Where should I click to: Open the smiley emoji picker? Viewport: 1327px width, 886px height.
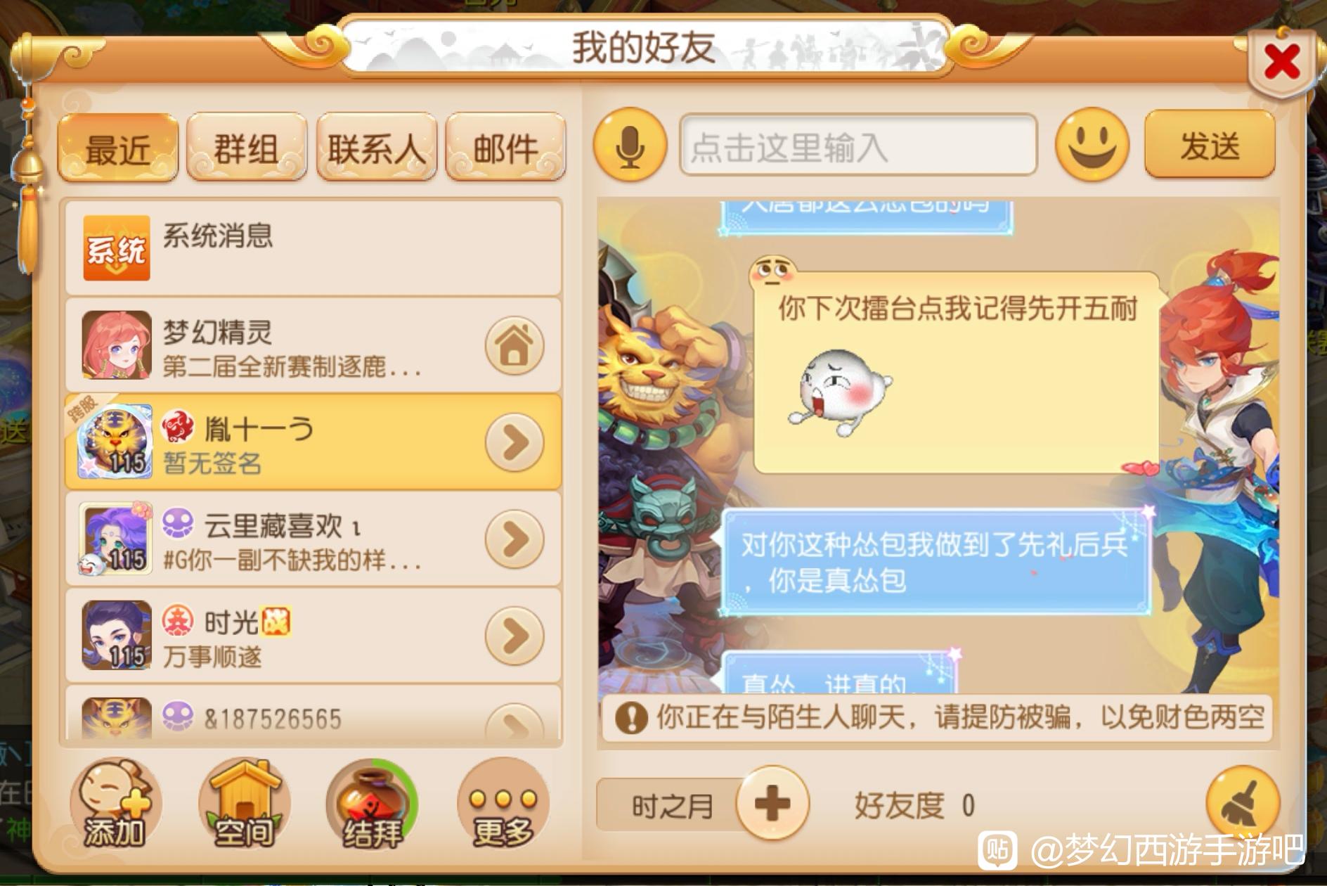[1092, 145]
